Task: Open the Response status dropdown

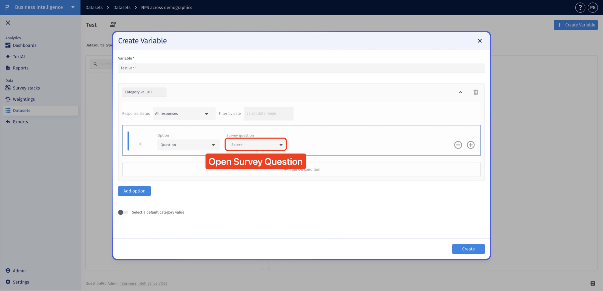Action: point(184,114)
